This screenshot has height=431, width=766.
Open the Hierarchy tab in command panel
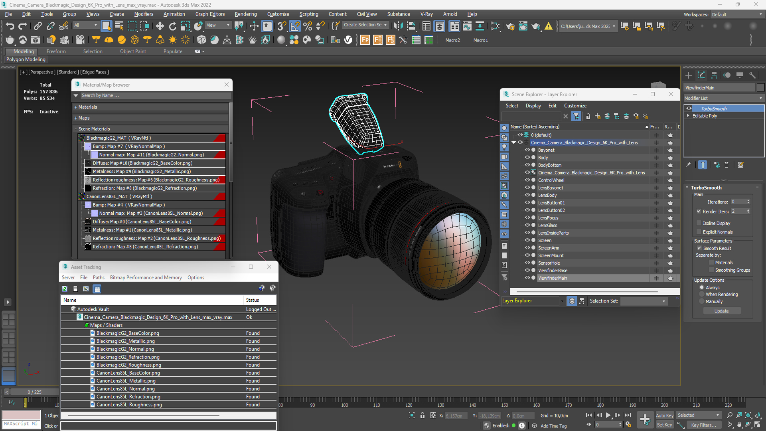pyautogui.click(x=714, y=75)
